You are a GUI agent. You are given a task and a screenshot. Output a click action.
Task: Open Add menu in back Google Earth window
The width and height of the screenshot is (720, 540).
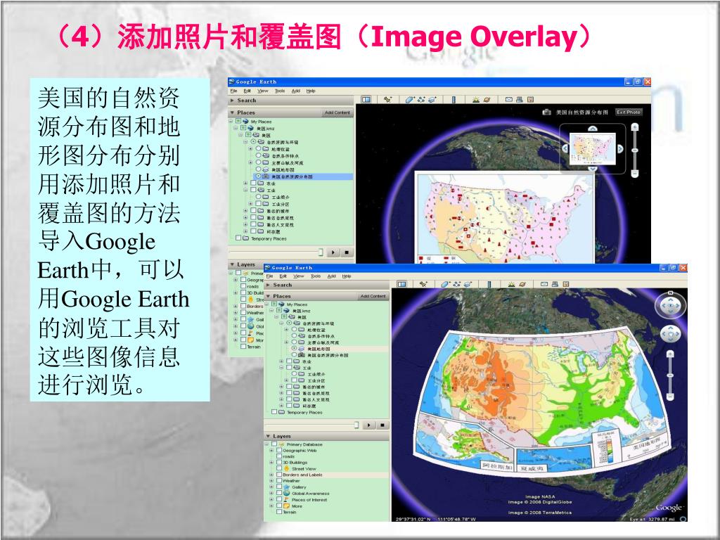click(x=296, y=91)
